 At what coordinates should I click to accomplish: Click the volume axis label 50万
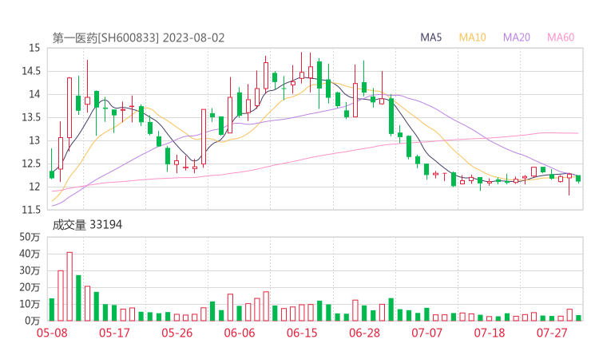[x=30, y=237]
